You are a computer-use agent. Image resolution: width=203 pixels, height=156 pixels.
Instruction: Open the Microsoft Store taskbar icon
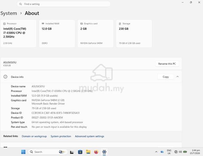click(x=80, y=152)
